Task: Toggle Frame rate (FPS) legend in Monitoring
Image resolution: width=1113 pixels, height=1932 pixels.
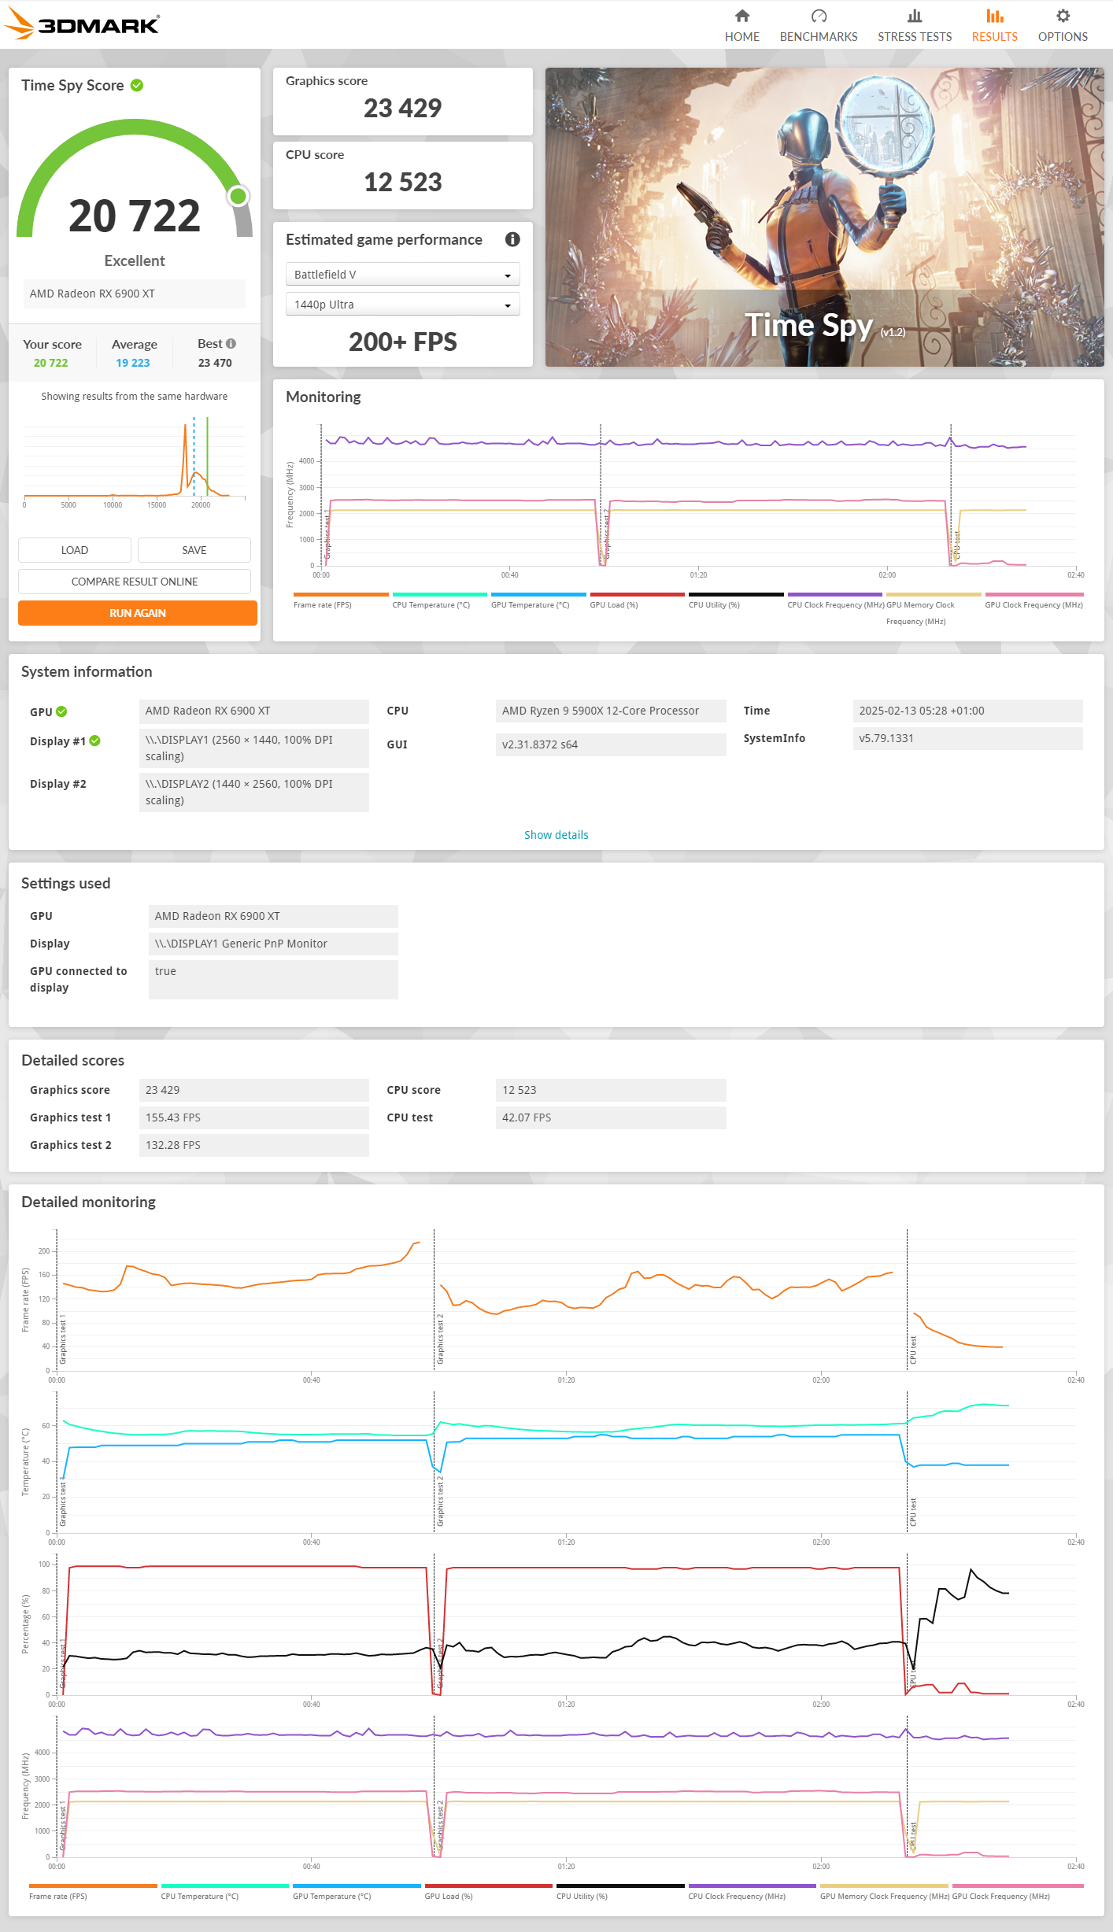Action: tap(341, 600)
